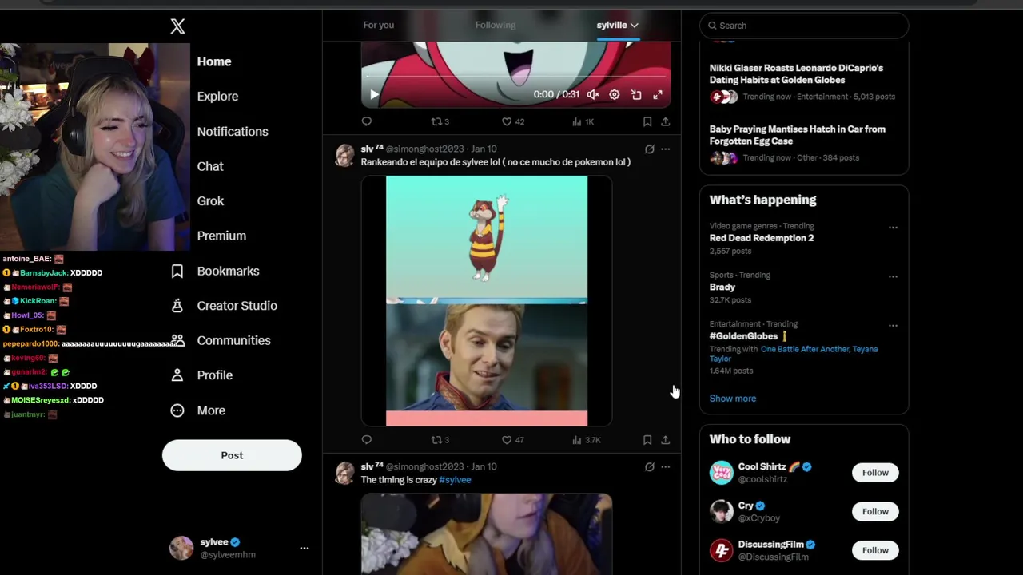The width and height of the screenshot is (1023, 575).
Task: Open video settings gear icon
Action: [x=614, y=94]
